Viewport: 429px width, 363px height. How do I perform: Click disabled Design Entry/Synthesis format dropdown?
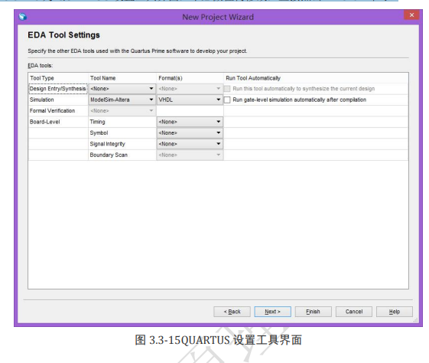point(190,89)
